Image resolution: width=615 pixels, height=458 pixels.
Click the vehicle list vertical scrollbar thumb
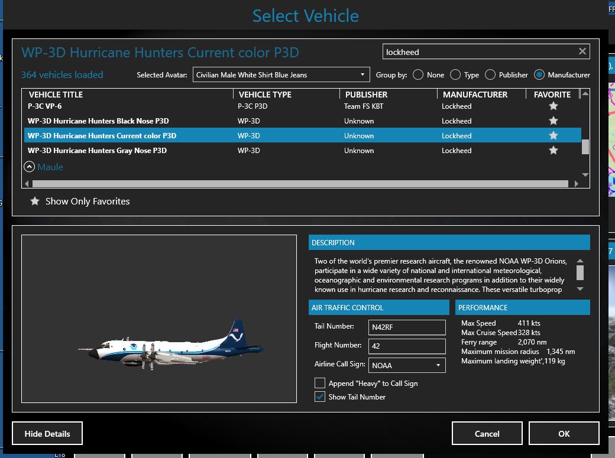click(x=585, y=147)
